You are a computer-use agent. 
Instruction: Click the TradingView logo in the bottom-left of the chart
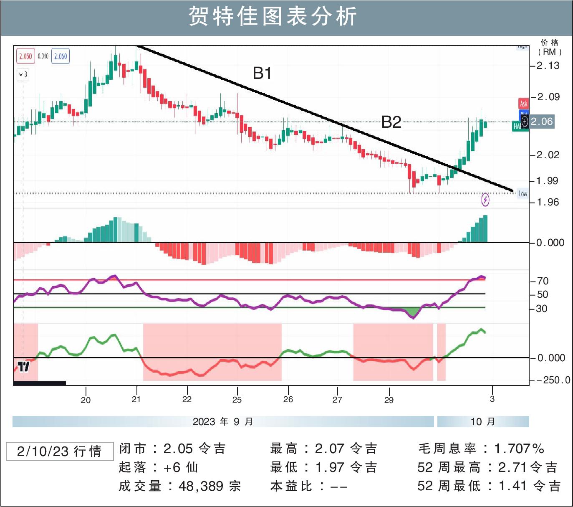pos(24,367)
